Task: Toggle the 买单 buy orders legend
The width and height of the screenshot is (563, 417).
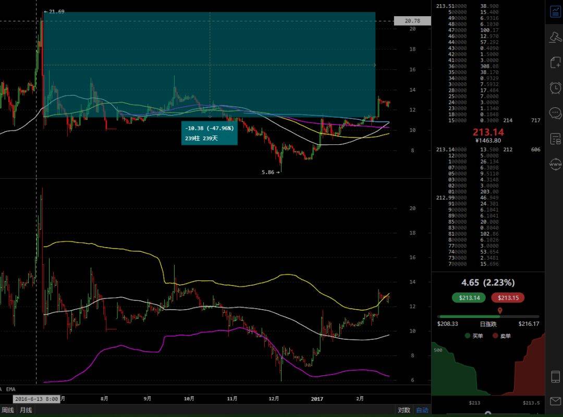Action: pyautogui.click(x=474, y=336)
